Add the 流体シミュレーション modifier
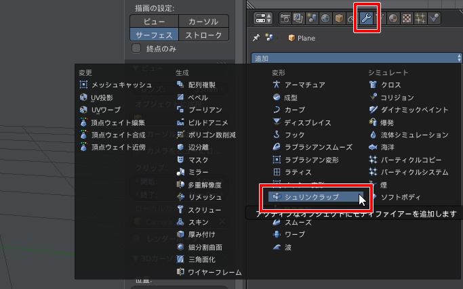Viewport: 463px width, 289px height. 409,135
